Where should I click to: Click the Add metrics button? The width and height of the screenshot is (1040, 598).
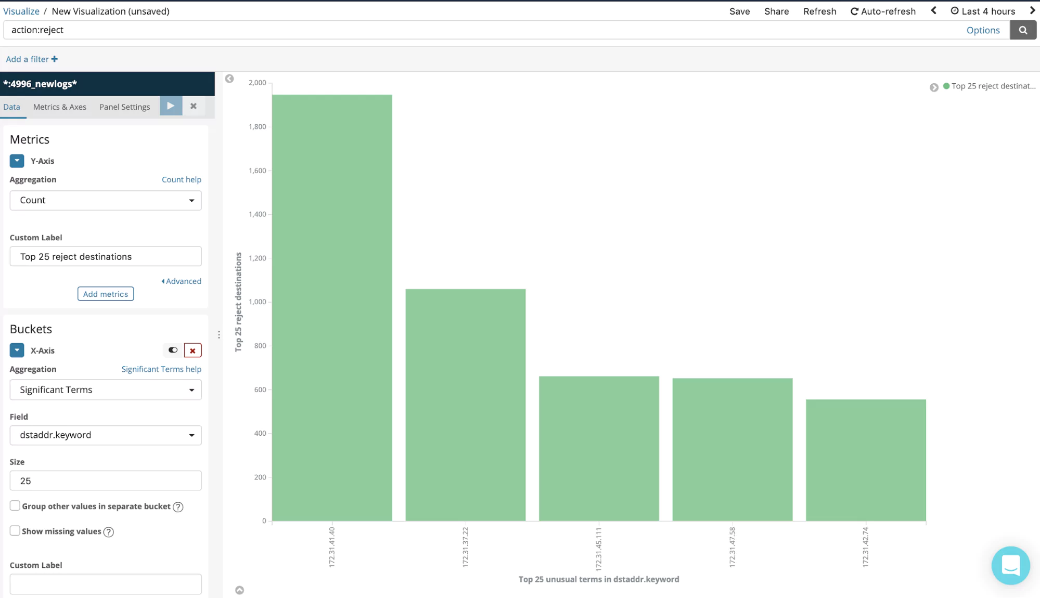pyautogui.click(x=106, y=294)
